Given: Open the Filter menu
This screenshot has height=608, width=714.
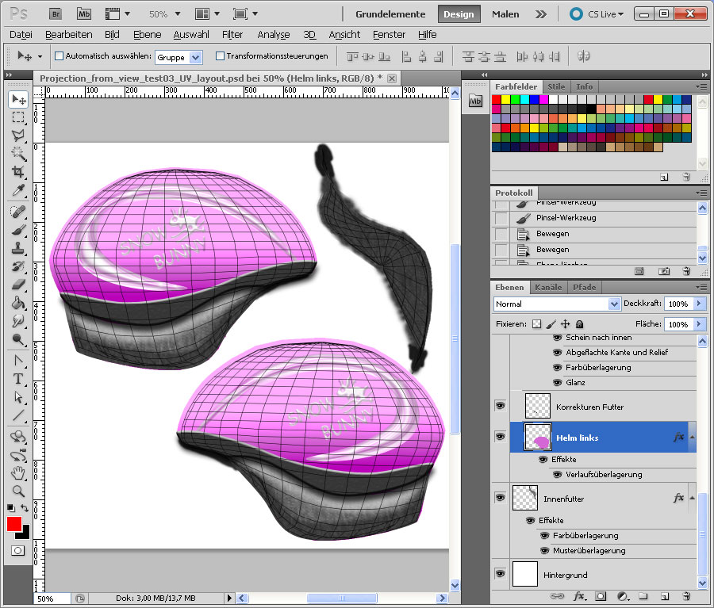Looking at the screenshot, I should 232,35.
